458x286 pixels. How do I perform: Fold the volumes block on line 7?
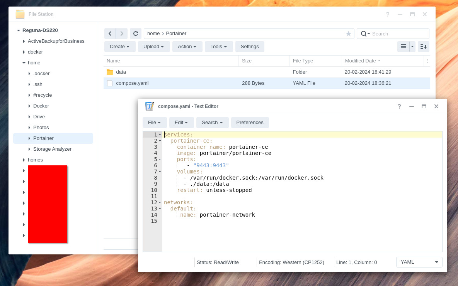click(160, 172)
